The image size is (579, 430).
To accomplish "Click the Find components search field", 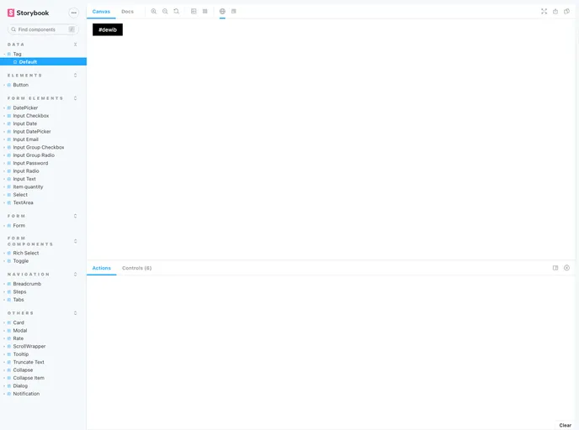I will pos(43,29).
